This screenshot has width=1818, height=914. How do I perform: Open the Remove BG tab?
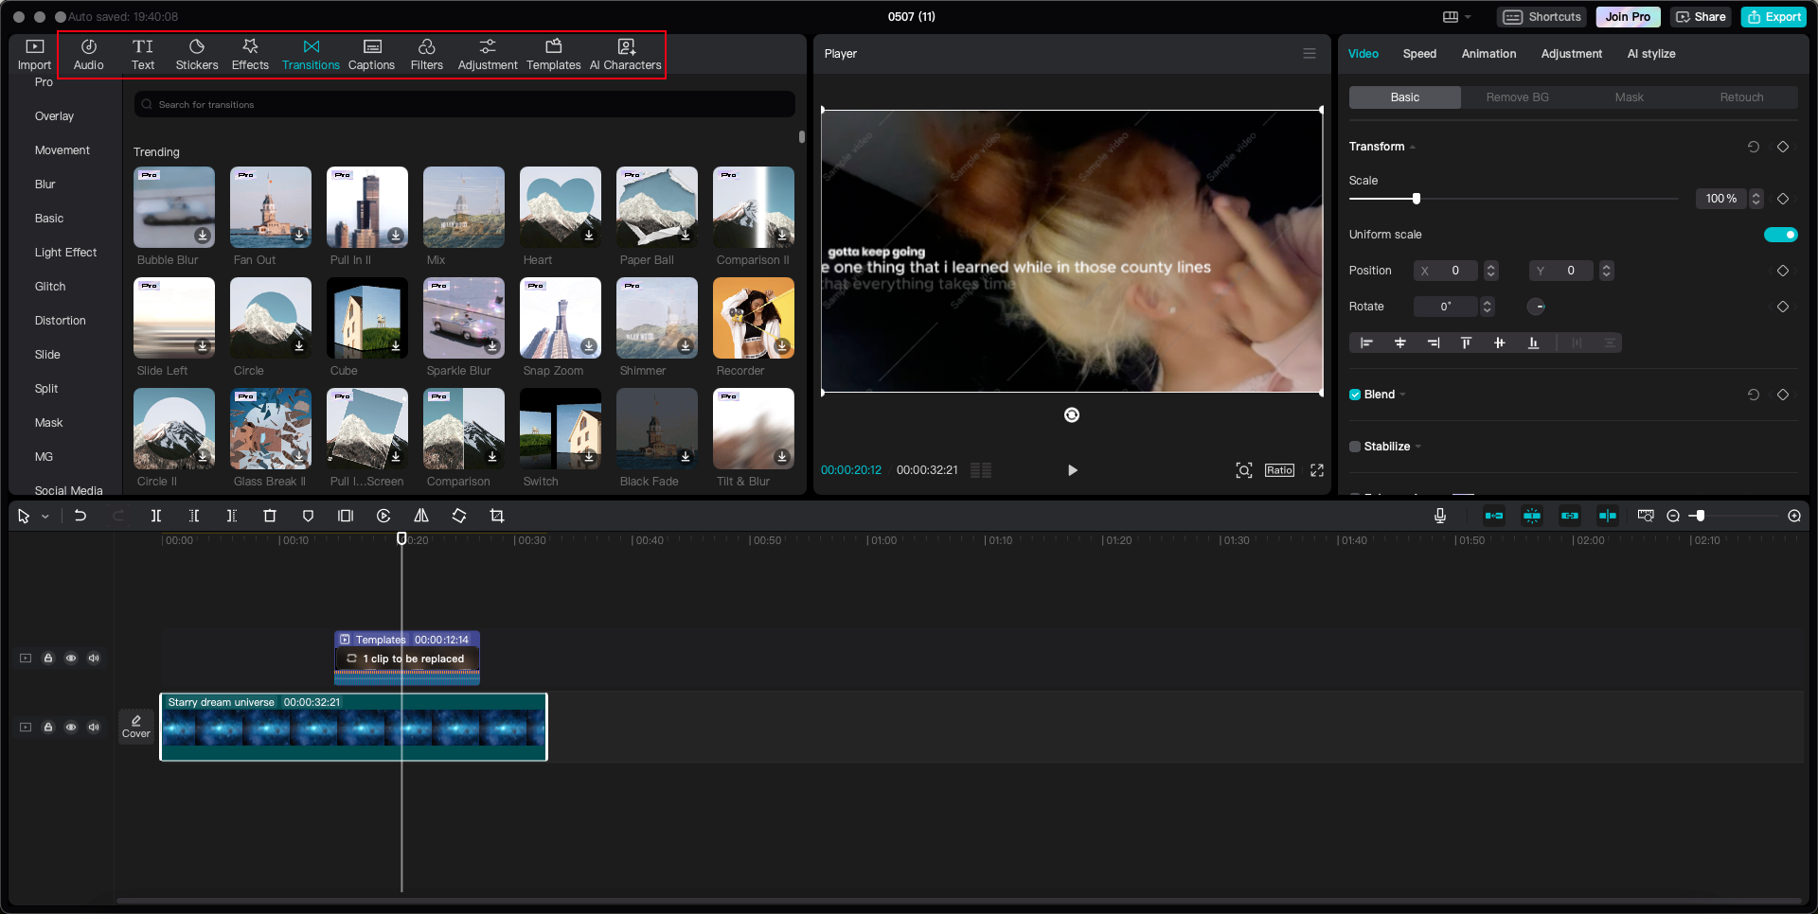point(1516,97)
